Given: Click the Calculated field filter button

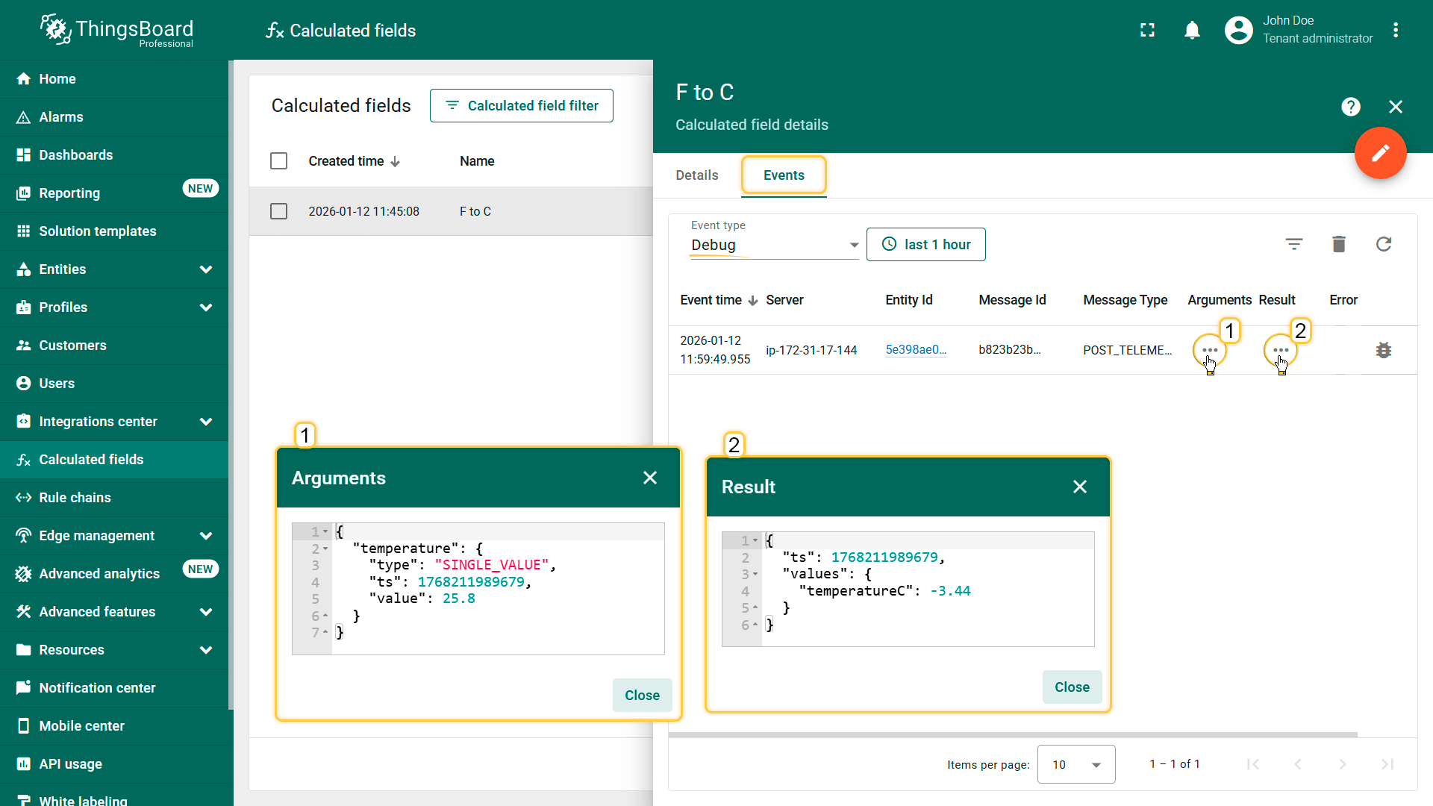Looking at the screenshot, I should point(521,106).
